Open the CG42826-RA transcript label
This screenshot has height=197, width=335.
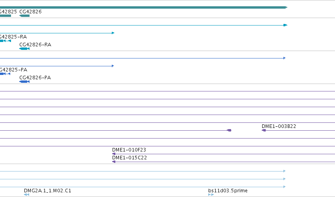click(35, 45)
